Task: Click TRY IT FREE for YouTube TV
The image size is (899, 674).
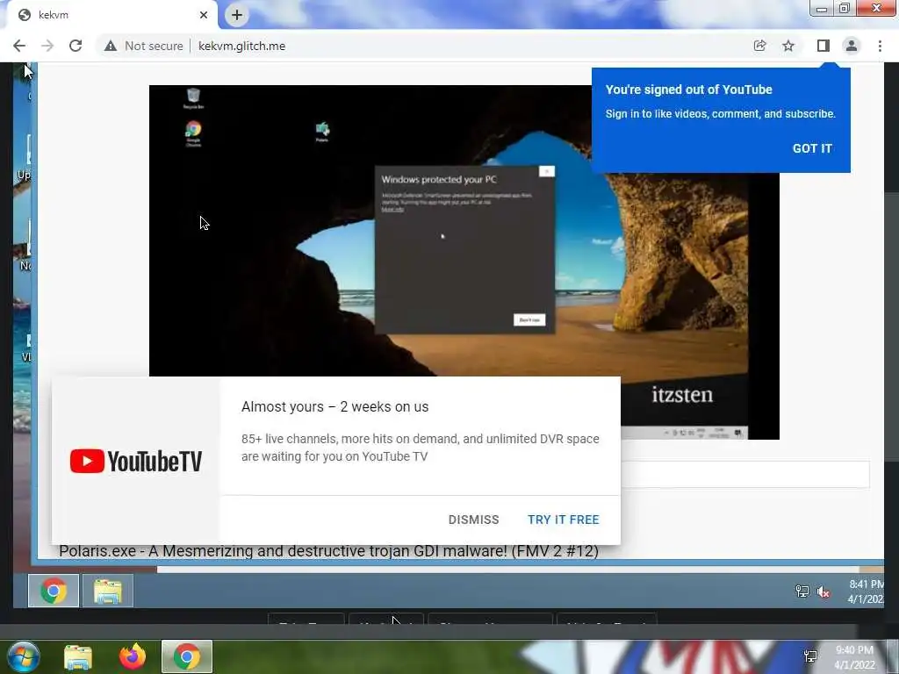Action: point(563,520)
